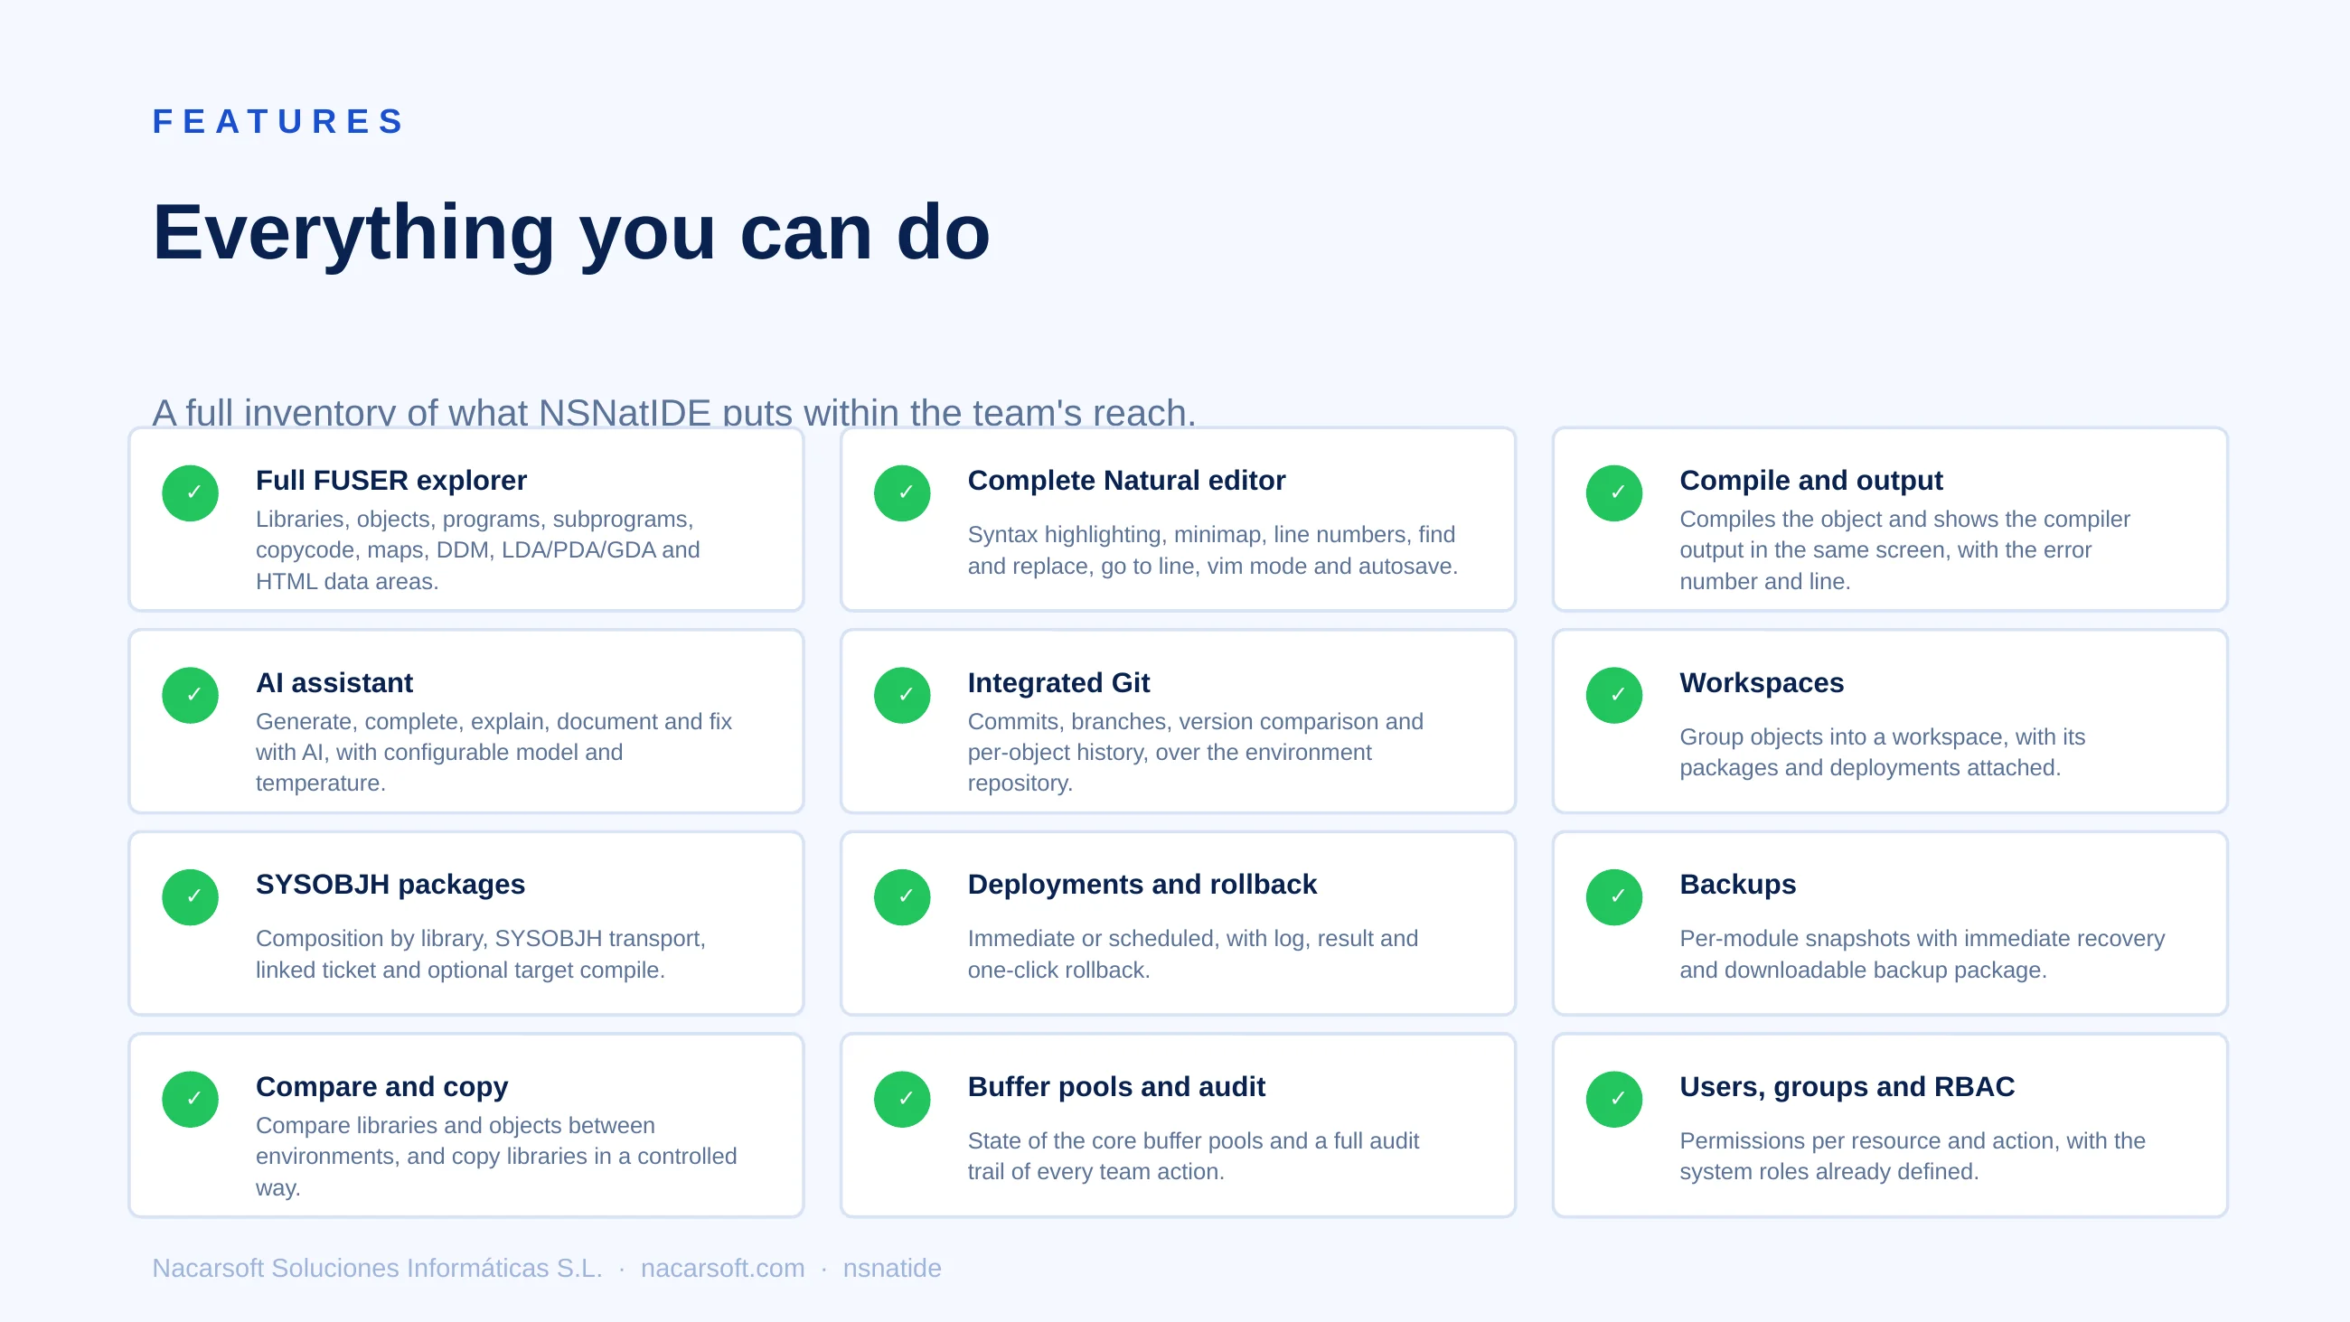Select the green check beside AI assistant
This screenshot has height=1322, width=2350.
point(190,695)
